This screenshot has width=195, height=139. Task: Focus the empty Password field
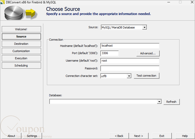tap(130, 68)
